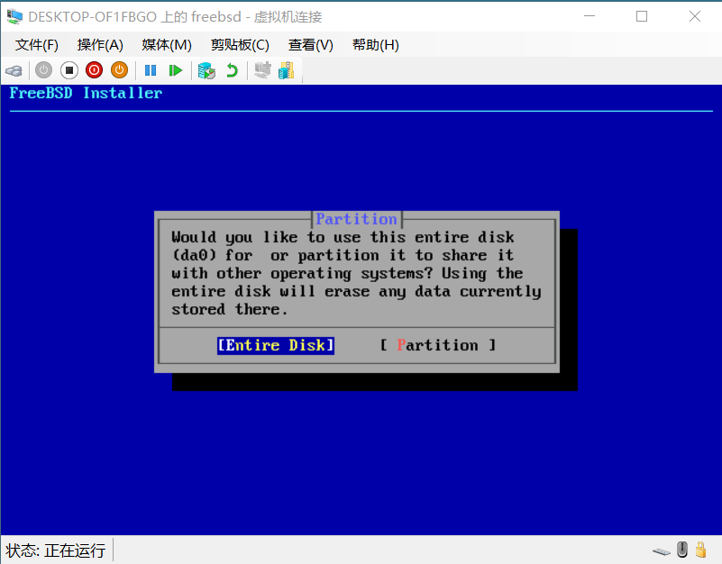Screen dimensions: 722x564
Task: Click the mouse status icon in the status bar
Action: pyautogui.click(x=682, y=550)
